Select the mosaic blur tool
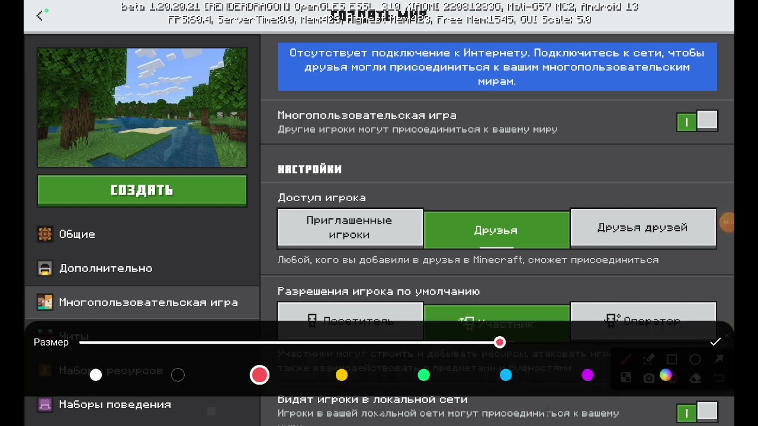The image size is (758, 426). coord(626,377)
